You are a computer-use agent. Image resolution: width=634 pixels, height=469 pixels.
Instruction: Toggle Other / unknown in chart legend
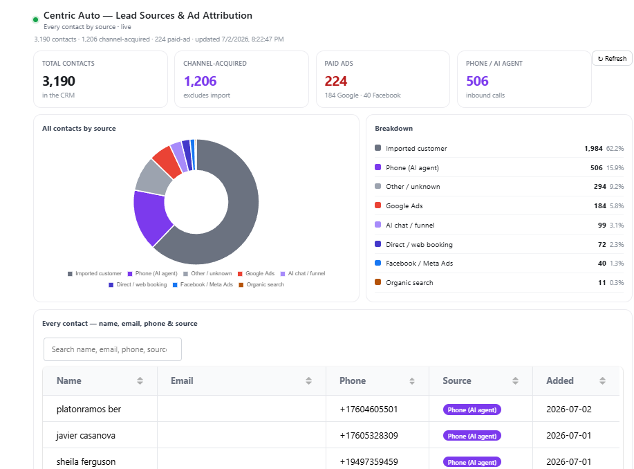coord(207,273)
